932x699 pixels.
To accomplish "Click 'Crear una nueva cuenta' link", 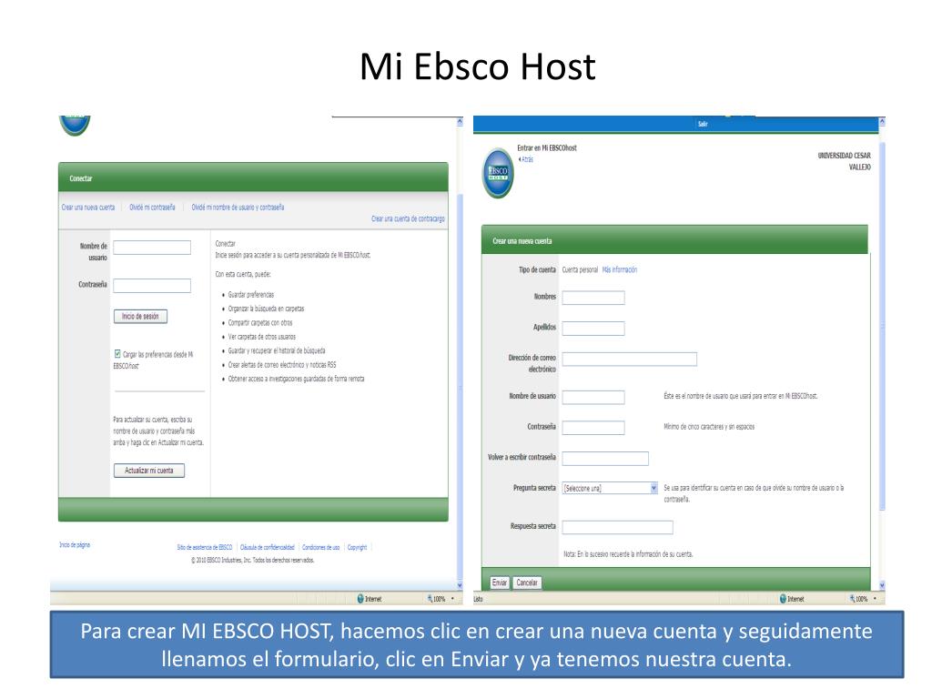I will pos(88,208).
